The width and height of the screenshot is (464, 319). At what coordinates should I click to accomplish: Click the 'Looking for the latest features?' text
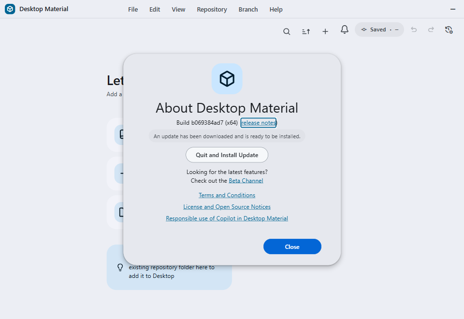(227, 172)
